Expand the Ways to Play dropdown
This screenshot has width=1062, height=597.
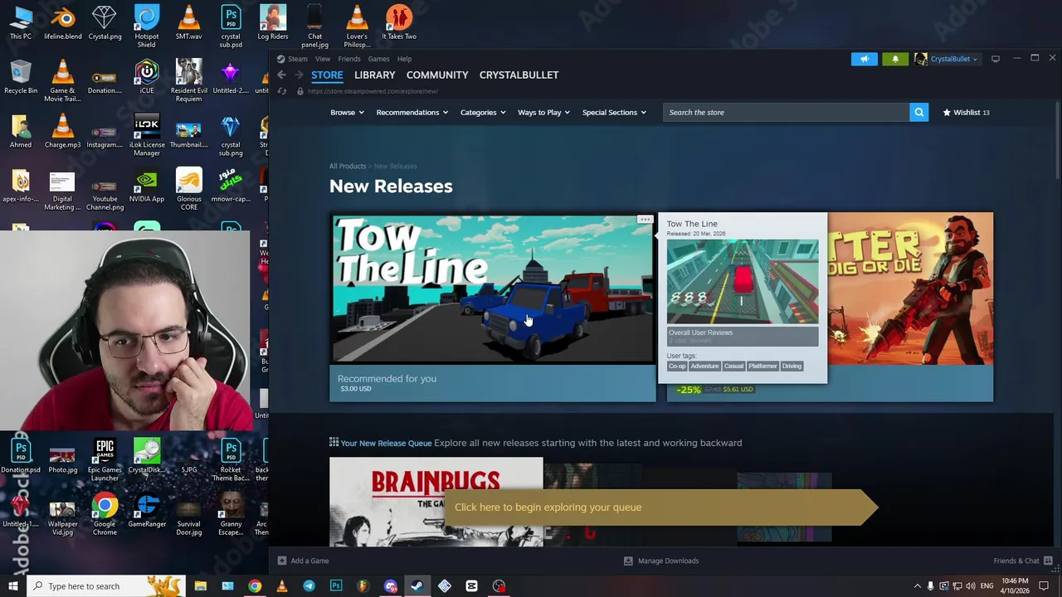click(x=543, y=112)
